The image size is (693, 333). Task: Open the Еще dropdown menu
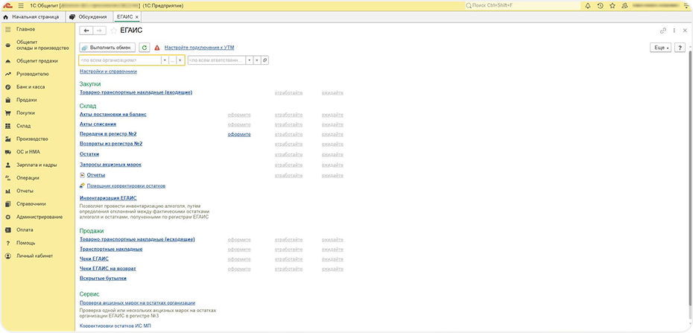661,47
